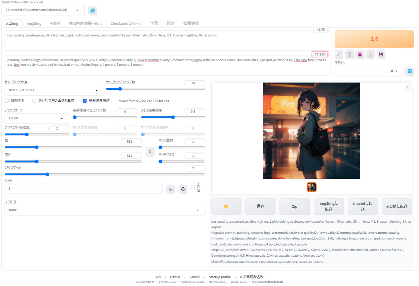Reuse last seed via the recycle icon
This screenshot has width=419, height=286.
183,189
